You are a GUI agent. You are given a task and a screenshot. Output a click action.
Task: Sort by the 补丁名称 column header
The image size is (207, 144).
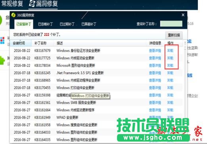pyautogui.click(x=40, y=43)
